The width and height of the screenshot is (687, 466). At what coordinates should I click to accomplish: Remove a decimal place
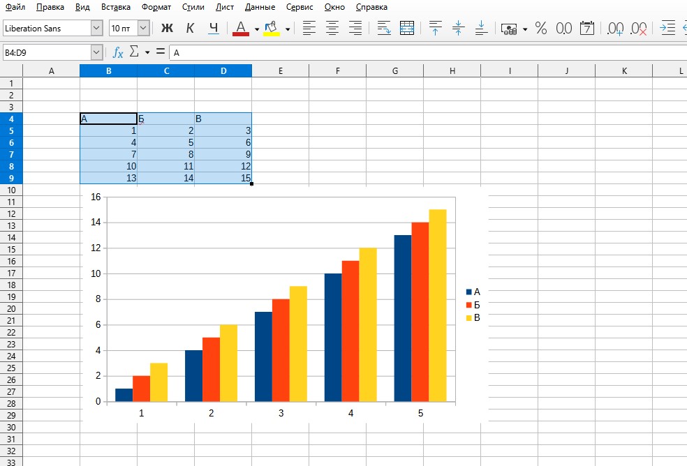pos(638,29)
